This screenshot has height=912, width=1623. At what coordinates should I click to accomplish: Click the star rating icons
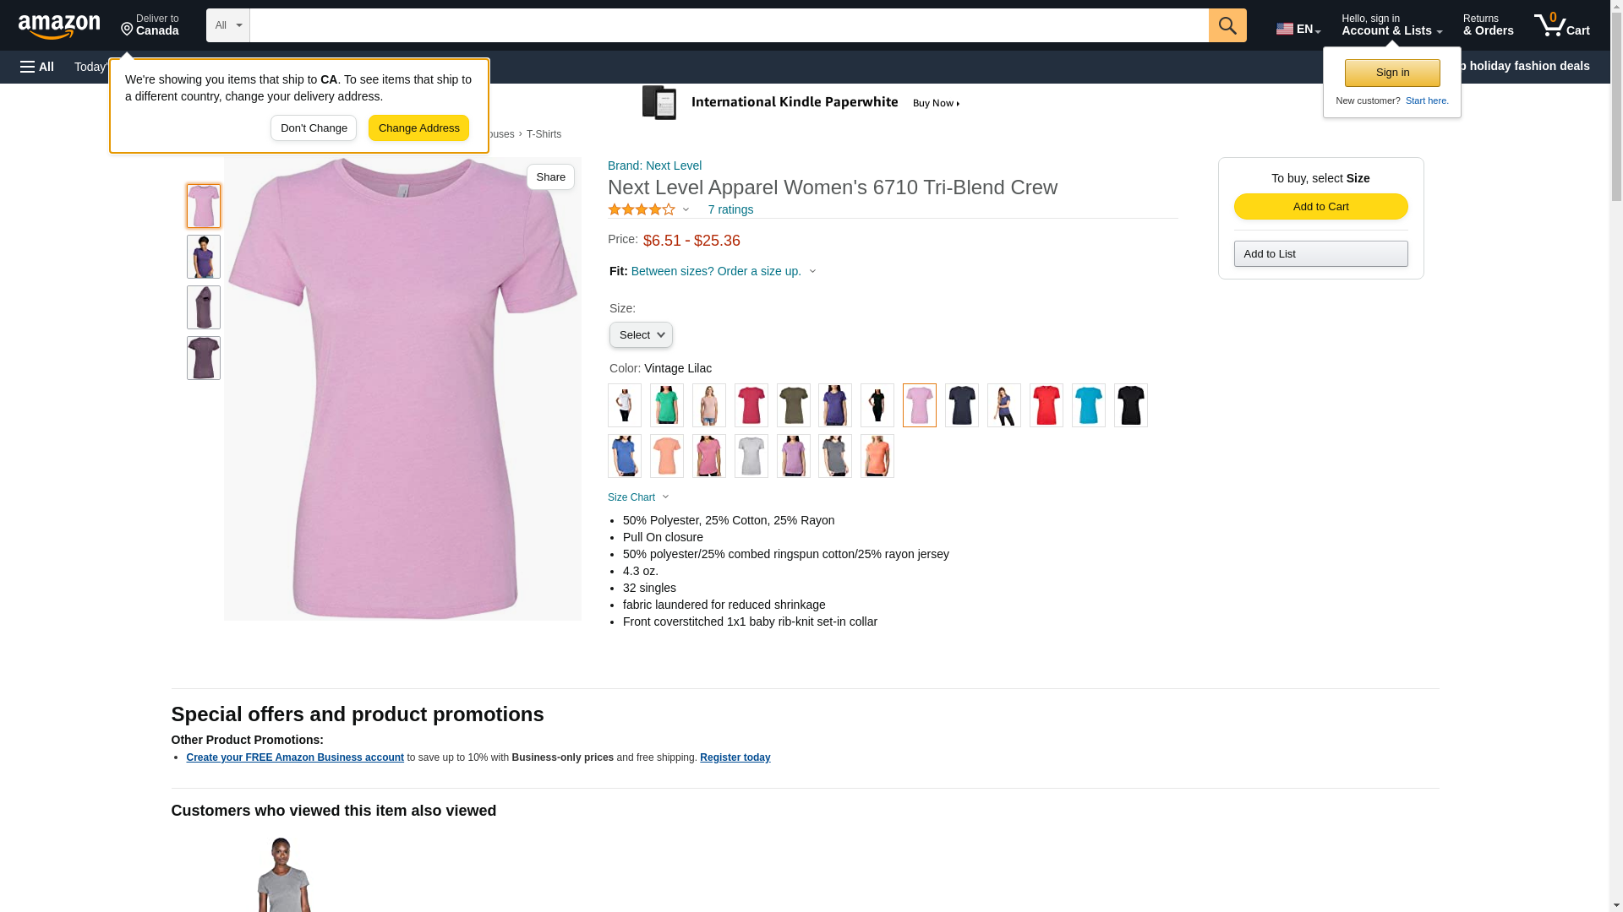click(x=642, y=209)
